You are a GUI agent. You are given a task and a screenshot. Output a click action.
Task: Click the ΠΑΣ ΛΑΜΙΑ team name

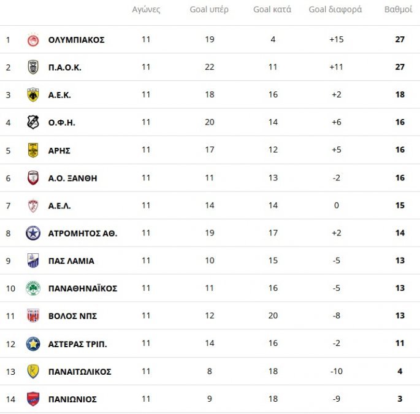71,261
